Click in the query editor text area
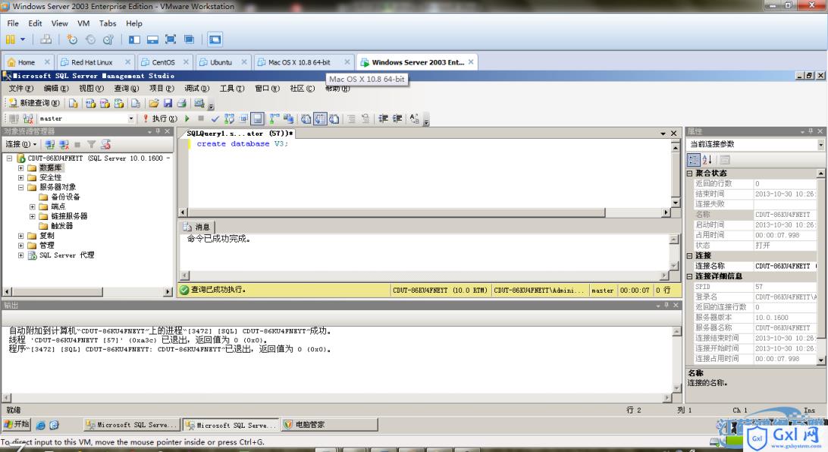Image resolution: width=828 pixels, height=452 pixels. coord(429,174)
